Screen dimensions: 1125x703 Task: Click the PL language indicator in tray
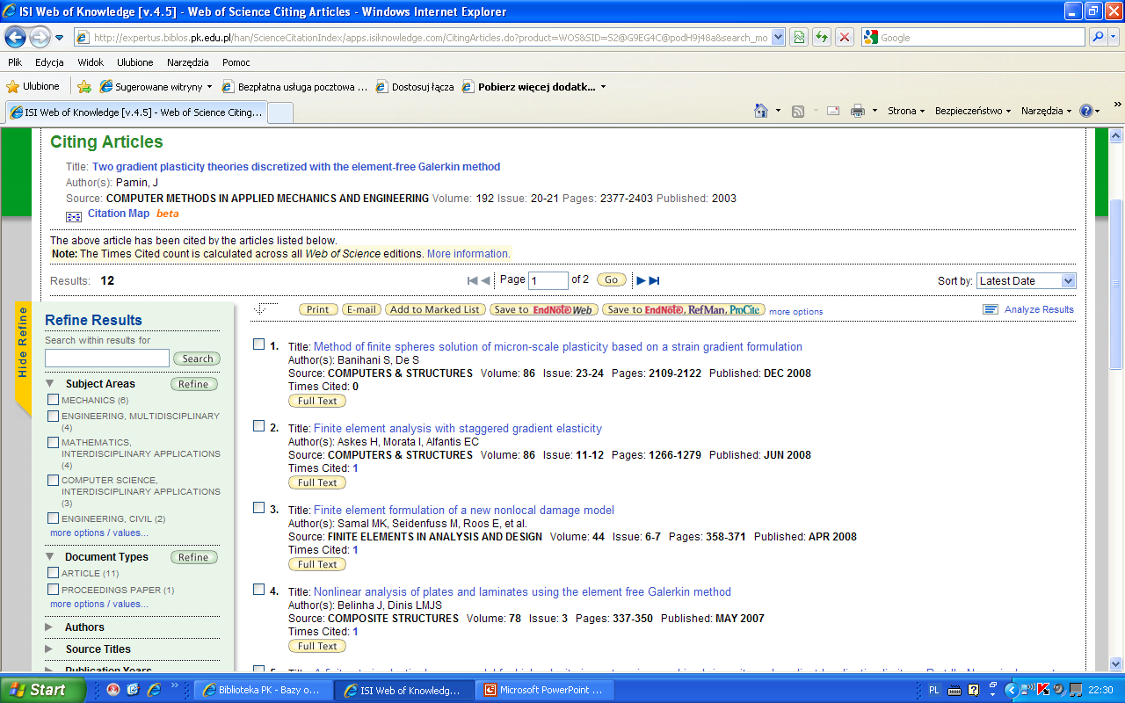(933, 691)
